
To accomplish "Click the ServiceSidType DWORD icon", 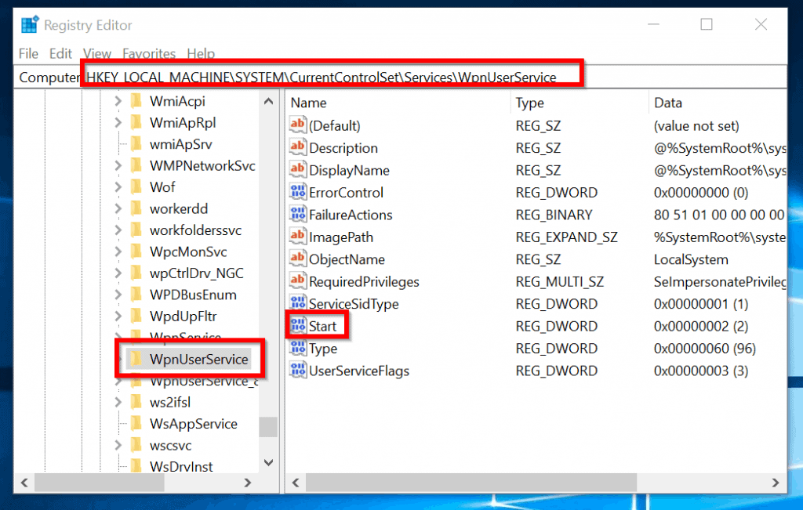I will coord(297,303).
